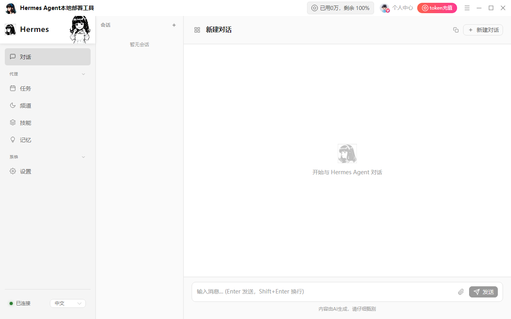Collapse the 代理 section chevron
Screen dimensions: 511x319
[83, 74]
